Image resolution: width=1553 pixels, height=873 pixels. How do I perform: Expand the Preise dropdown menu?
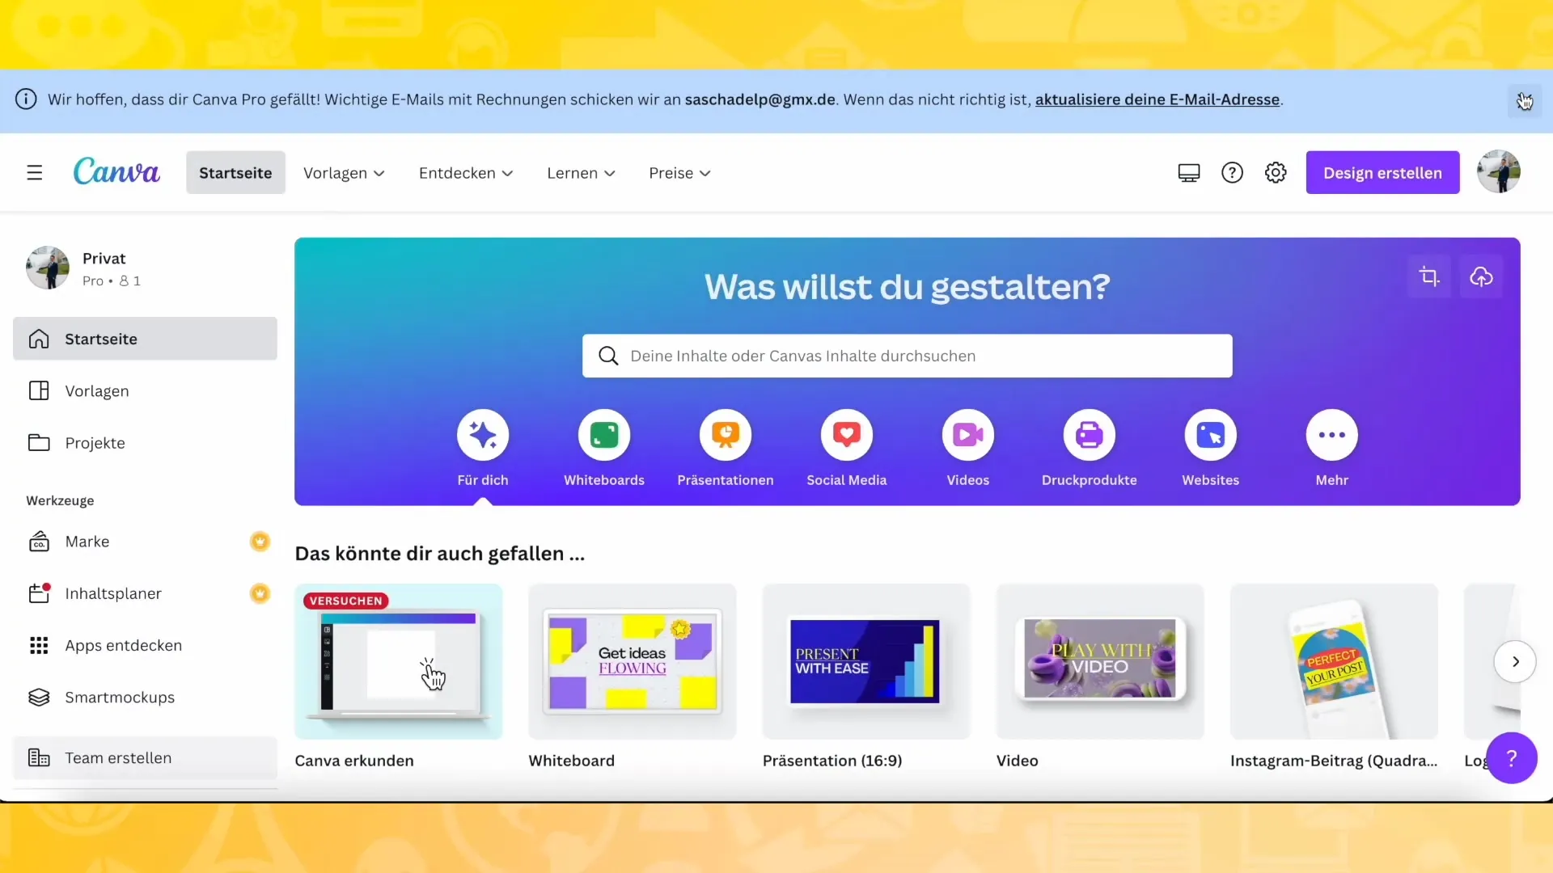(679, 173)
